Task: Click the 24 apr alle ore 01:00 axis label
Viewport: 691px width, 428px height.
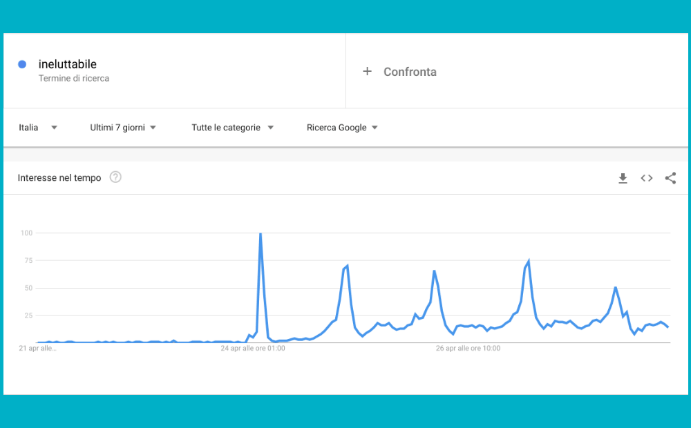Action: 253,349
